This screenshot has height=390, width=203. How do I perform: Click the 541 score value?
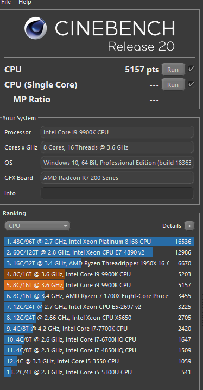click(186, 372)
